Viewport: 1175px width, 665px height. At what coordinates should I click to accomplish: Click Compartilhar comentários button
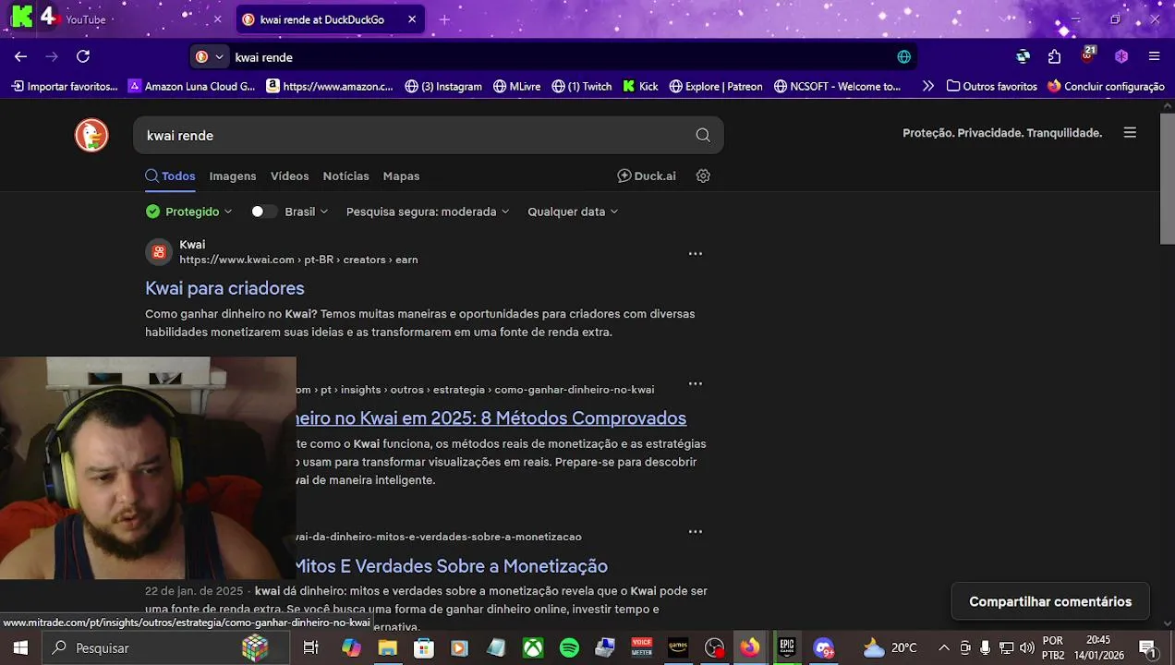click(x=1050, y=601)
